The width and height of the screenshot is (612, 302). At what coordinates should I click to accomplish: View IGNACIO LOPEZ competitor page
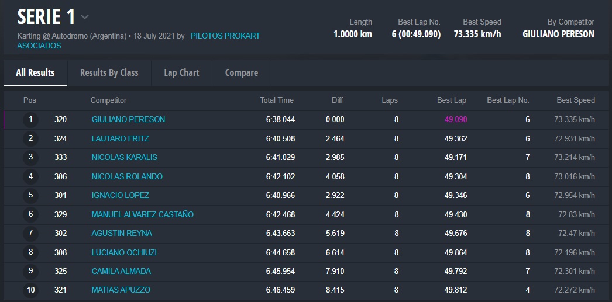point(120,195)
